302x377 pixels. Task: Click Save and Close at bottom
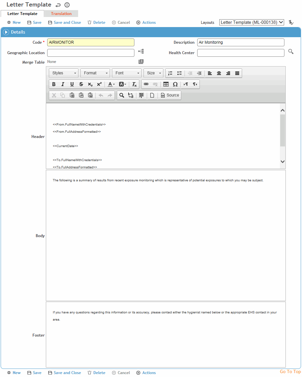(64, 373)
